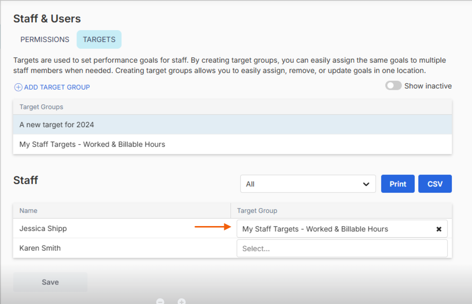
Task: Click the Add Target Group link
Action: point(57,87)
